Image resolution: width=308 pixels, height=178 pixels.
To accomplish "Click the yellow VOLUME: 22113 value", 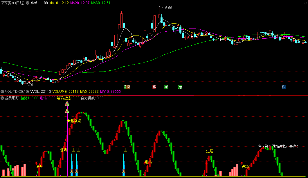I will coord(65,92).
